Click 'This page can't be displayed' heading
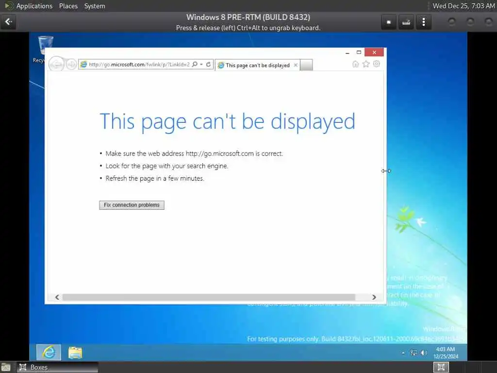 tap(227, 121)
